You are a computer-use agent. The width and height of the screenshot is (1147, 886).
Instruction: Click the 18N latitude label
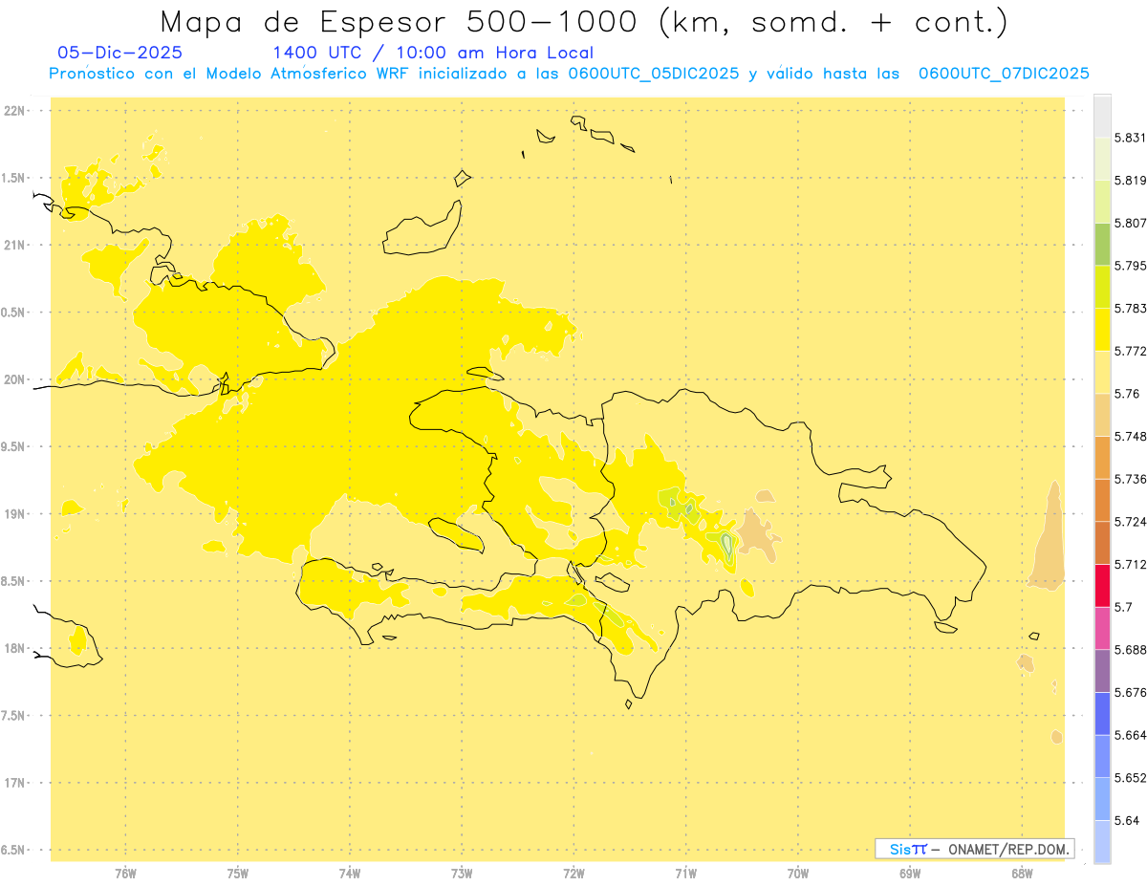click(13, 648)
